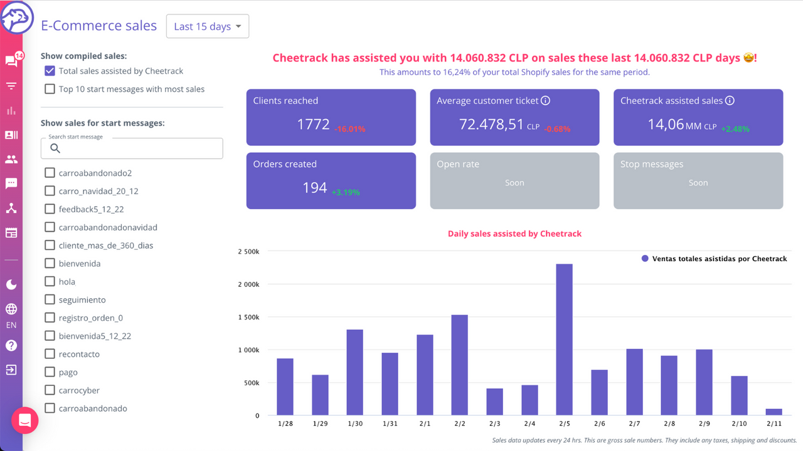
Task: Click the 1/30 bar in chart
Action: click(x=354, y=373)
